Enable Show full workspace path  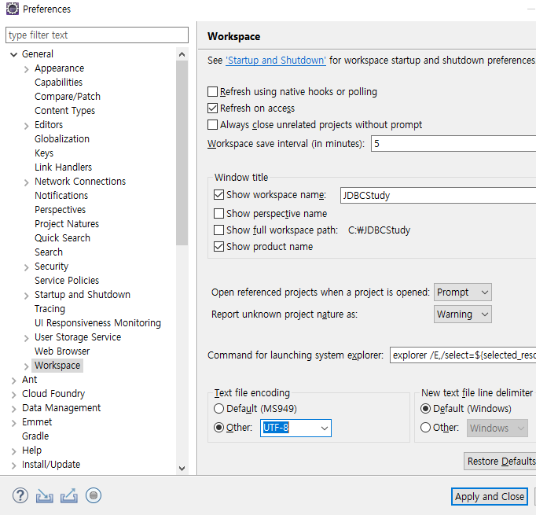(x=218, y=230)
